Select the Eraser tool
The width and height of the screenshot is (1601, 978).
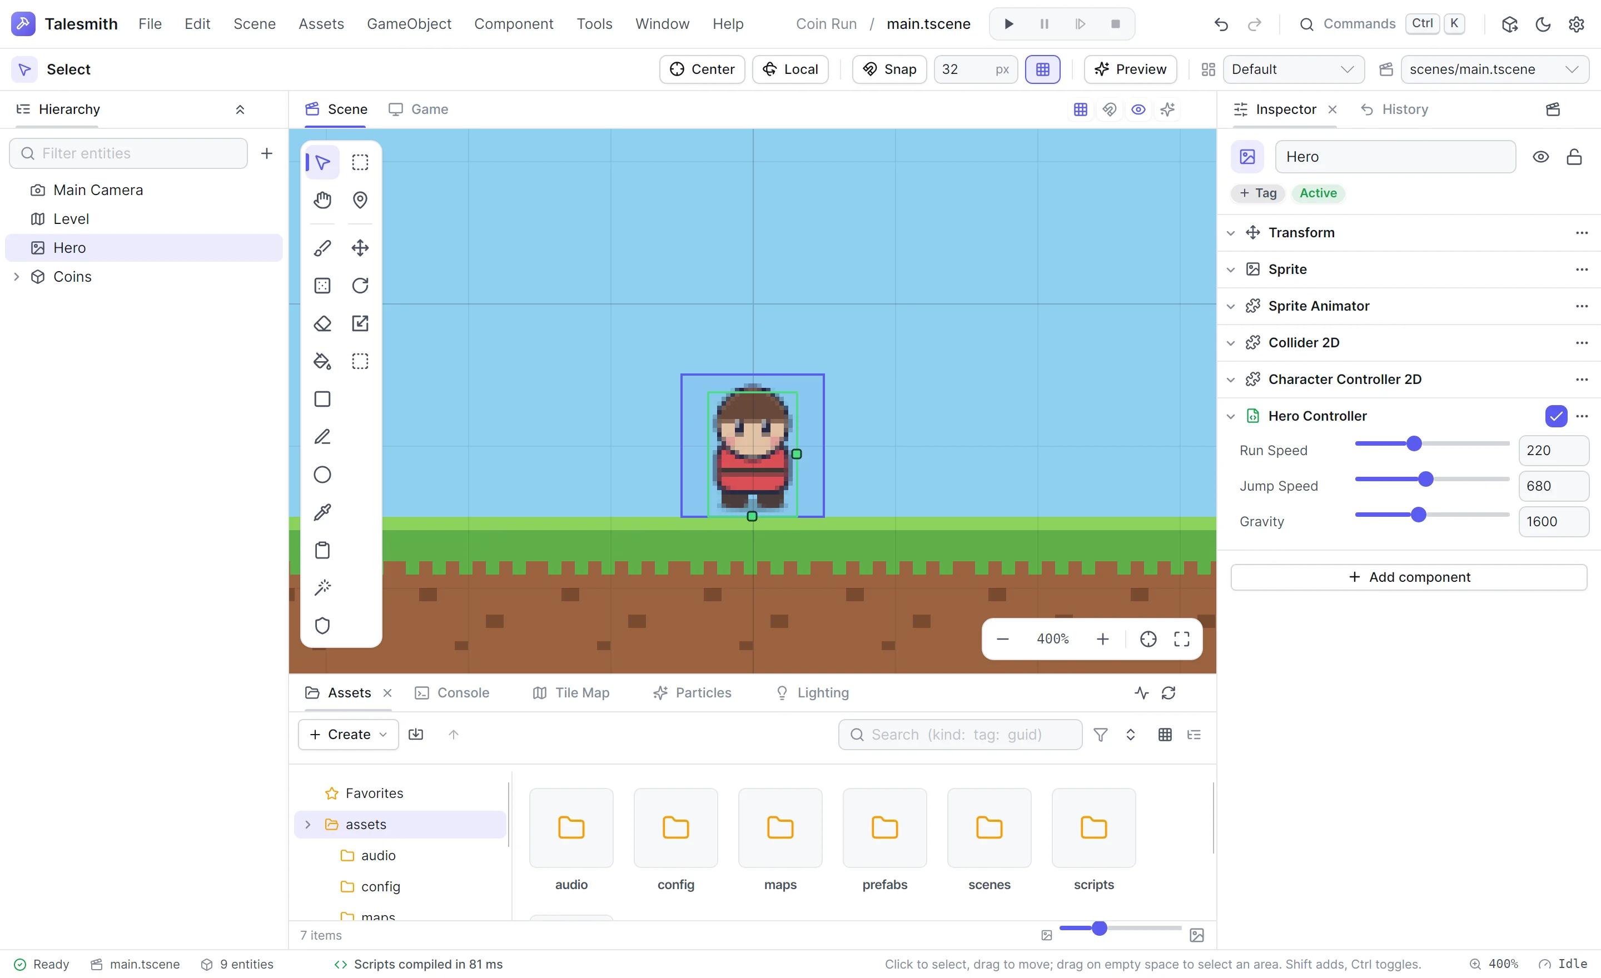[322, 323]
